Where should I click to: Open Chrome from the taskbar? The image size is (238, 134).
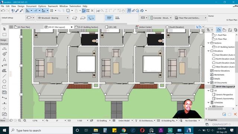click(124, 130)
